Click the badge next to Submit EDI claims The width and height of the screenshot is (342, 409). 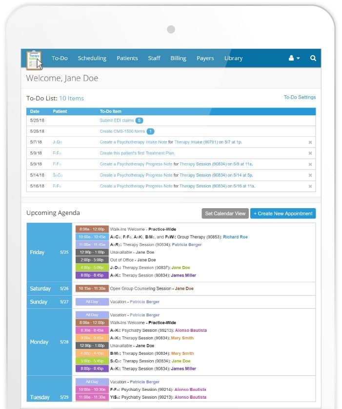(139, 120)
